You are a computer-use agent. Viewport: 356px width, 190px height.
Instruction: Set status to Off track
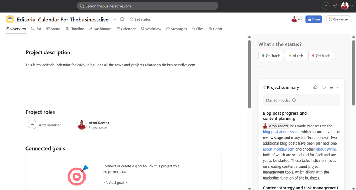[321, 56]
